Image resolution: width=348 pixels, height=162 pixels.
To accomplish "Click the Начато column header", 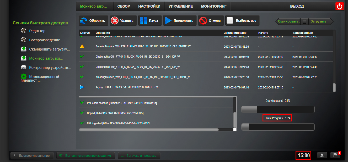I will pos(263,33).
